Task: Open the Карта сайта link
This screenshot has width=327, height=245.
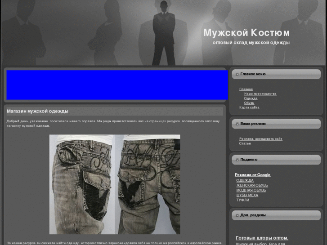Action: point(249,107)
